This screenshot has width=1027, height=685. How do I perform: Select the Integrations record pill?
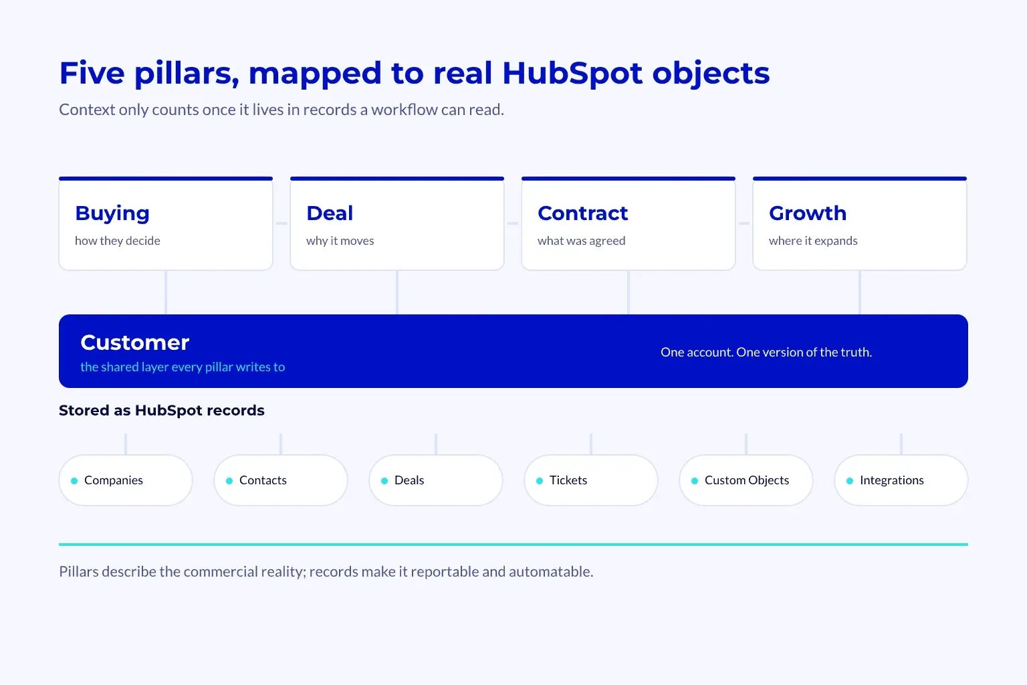point(901,480)
